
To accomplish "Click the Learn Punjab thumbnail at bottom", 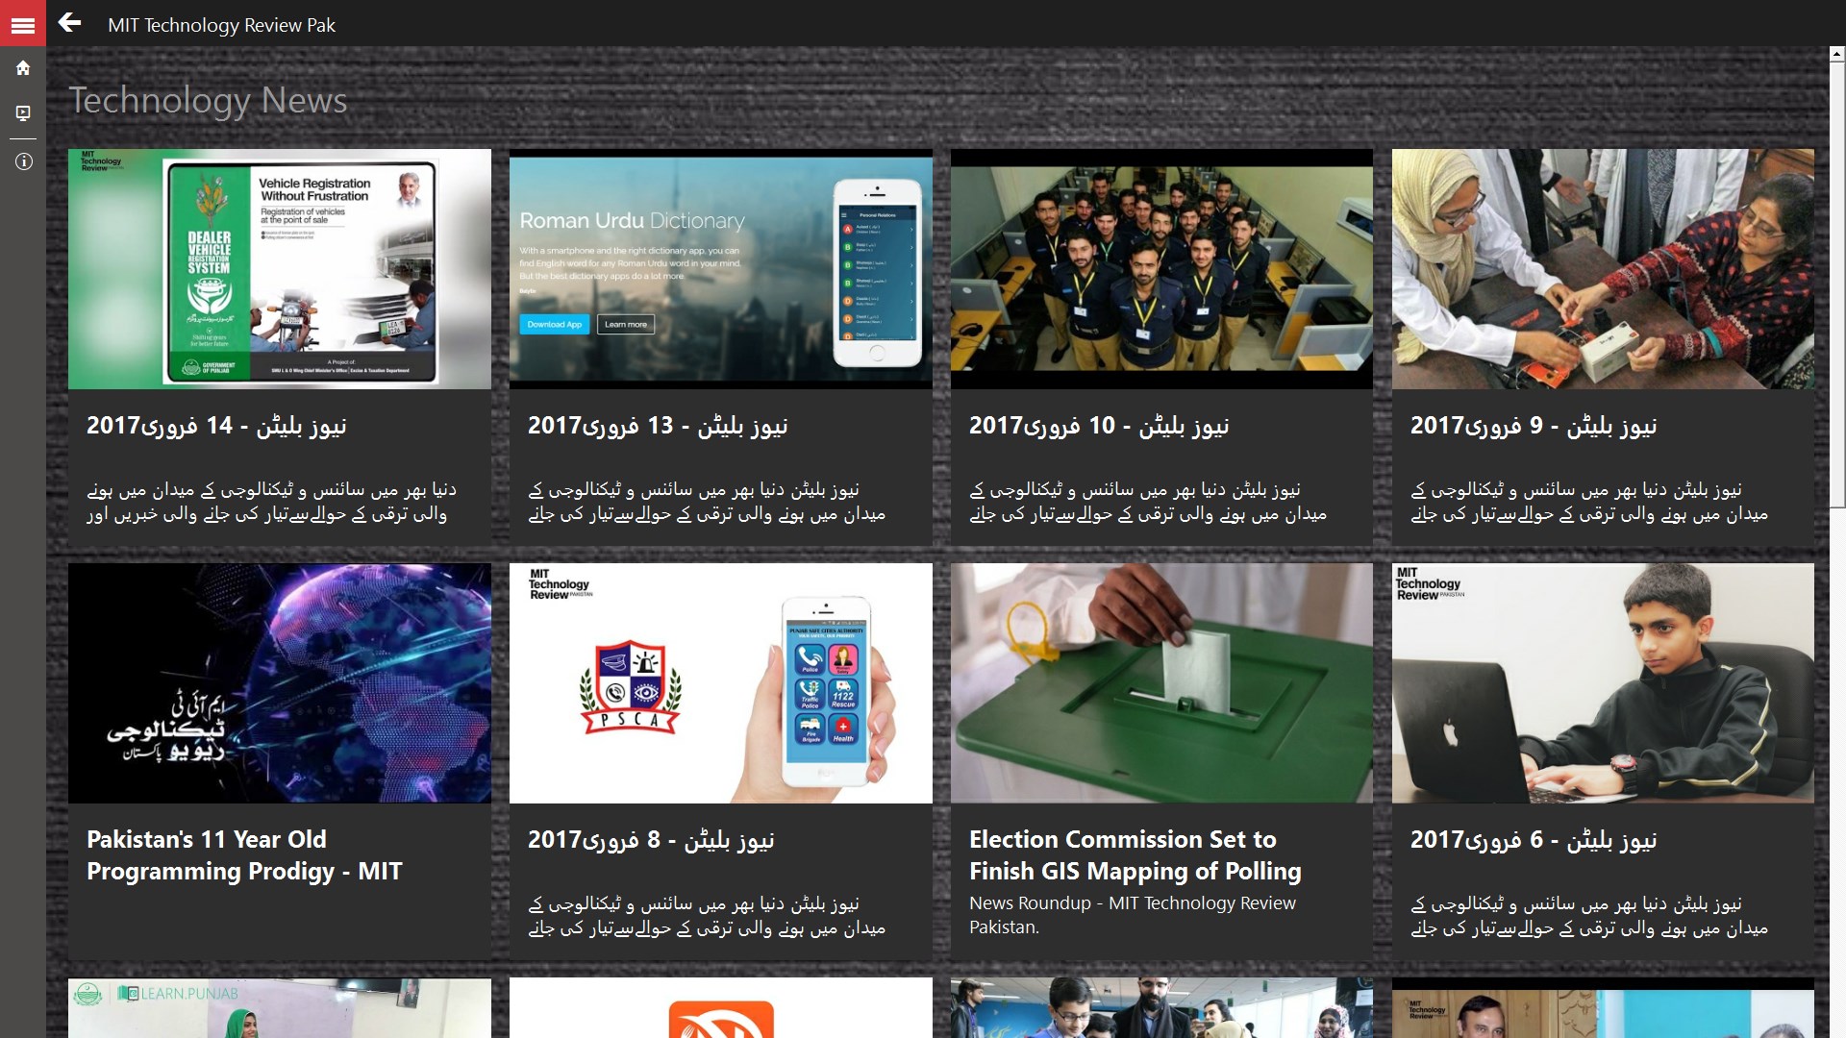I will (279, 1007).
